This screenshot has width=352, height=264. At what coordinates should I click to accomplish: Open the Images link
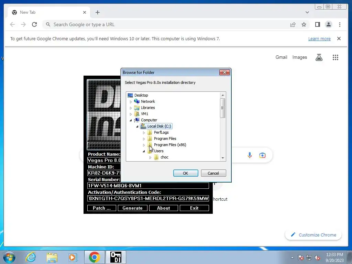[x=299, y=57]
